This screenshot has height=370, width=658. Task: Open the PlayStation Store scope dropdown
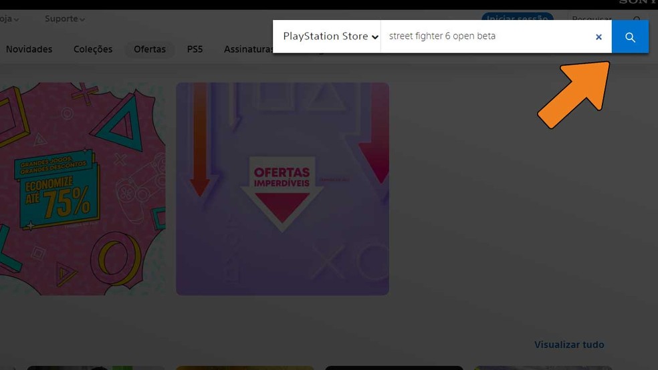pos(330,37)
